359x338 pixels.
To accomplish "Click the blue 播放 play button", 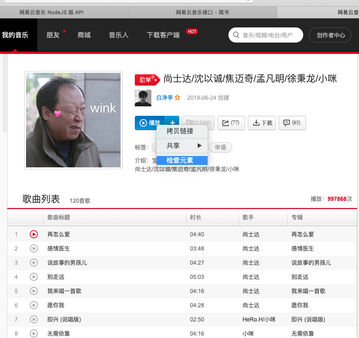I will (x=150, y=123).
